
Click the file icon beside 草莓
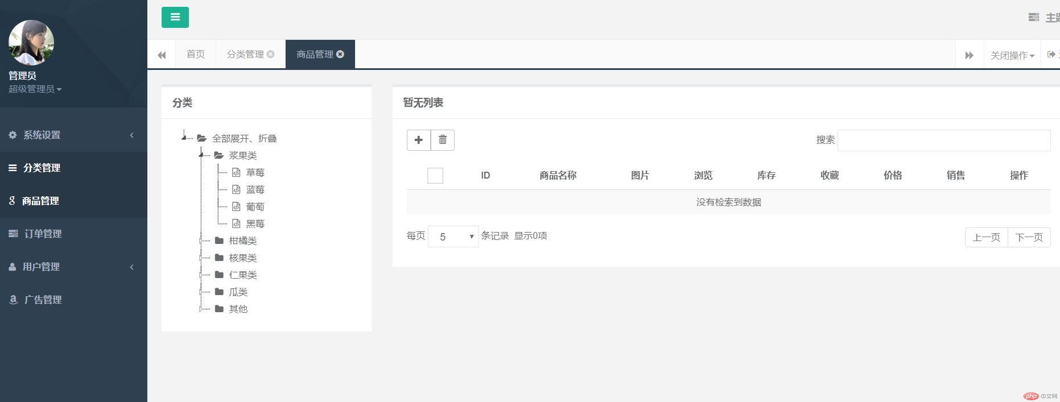tap(236, 172)
